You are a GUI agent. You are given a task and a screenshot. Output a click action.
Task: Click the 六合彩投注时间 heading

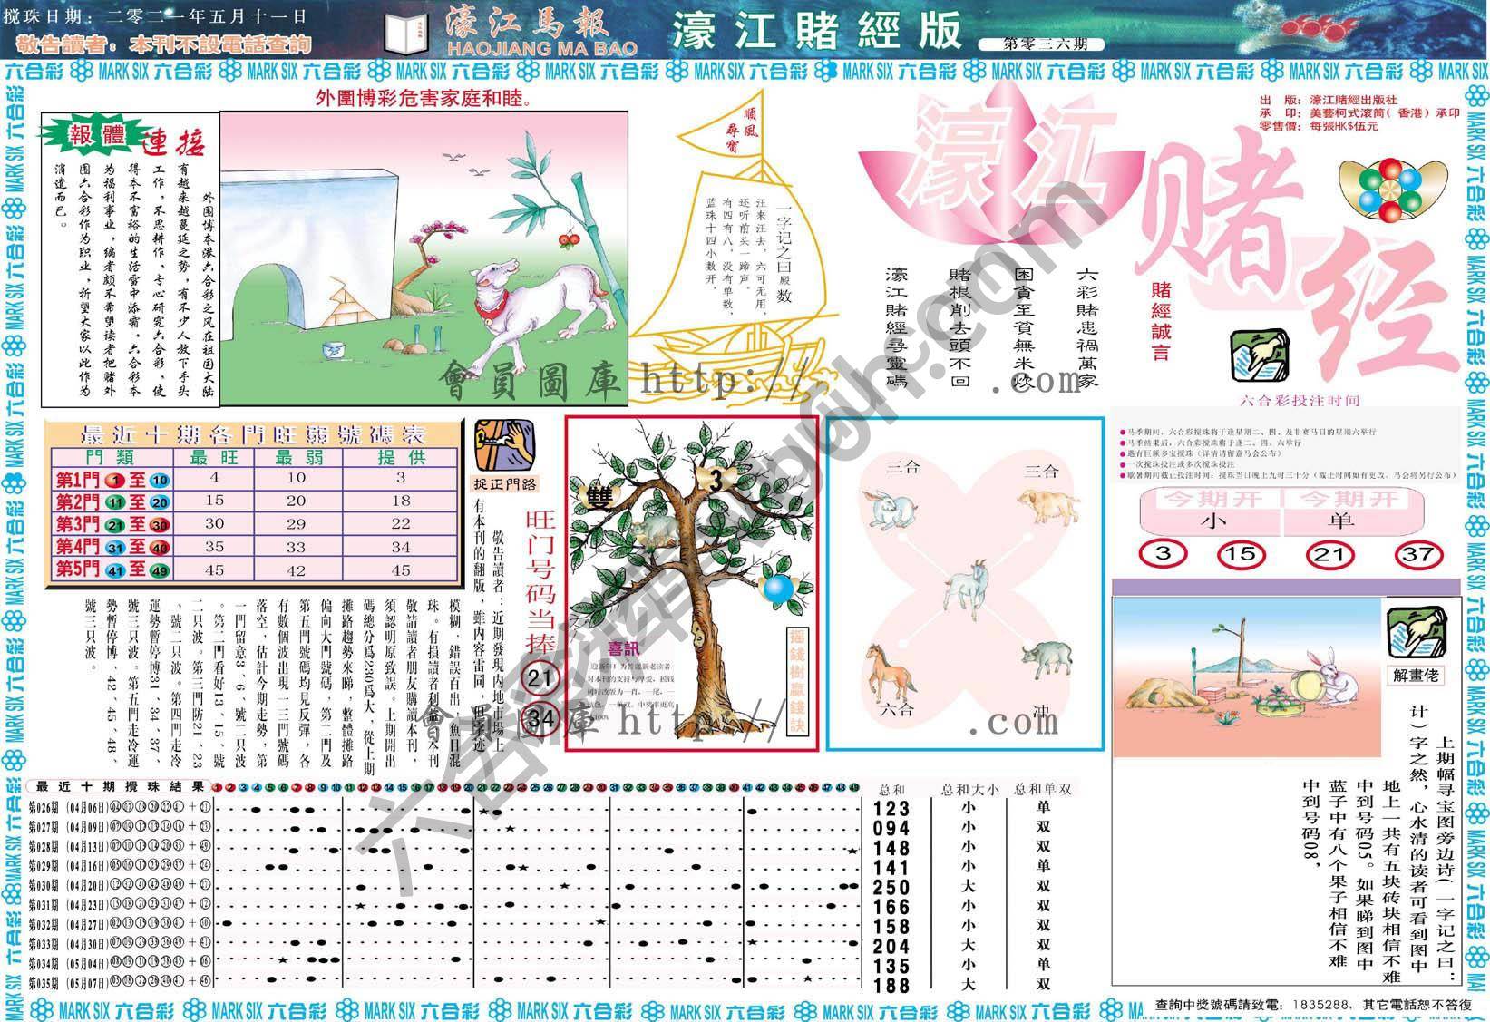tap(1300, 401)
